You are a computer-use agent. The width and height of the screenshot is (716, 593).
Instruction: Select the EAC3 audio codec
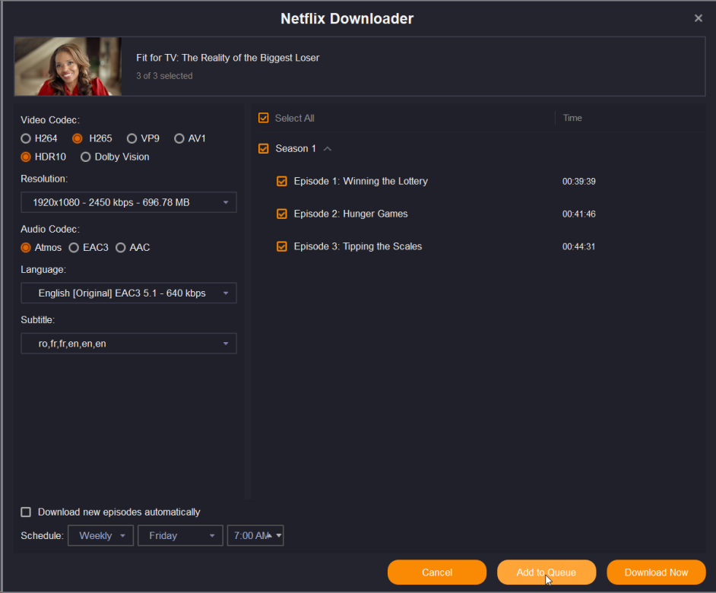(x=74, y=248)
